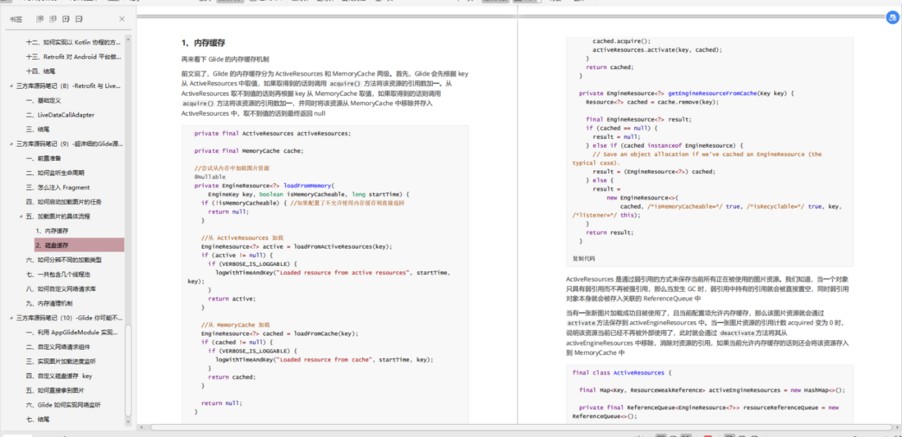Select 三方库源码笔记 (8) -Retrofit 与 Live bookmark

(x=68, y=85)
